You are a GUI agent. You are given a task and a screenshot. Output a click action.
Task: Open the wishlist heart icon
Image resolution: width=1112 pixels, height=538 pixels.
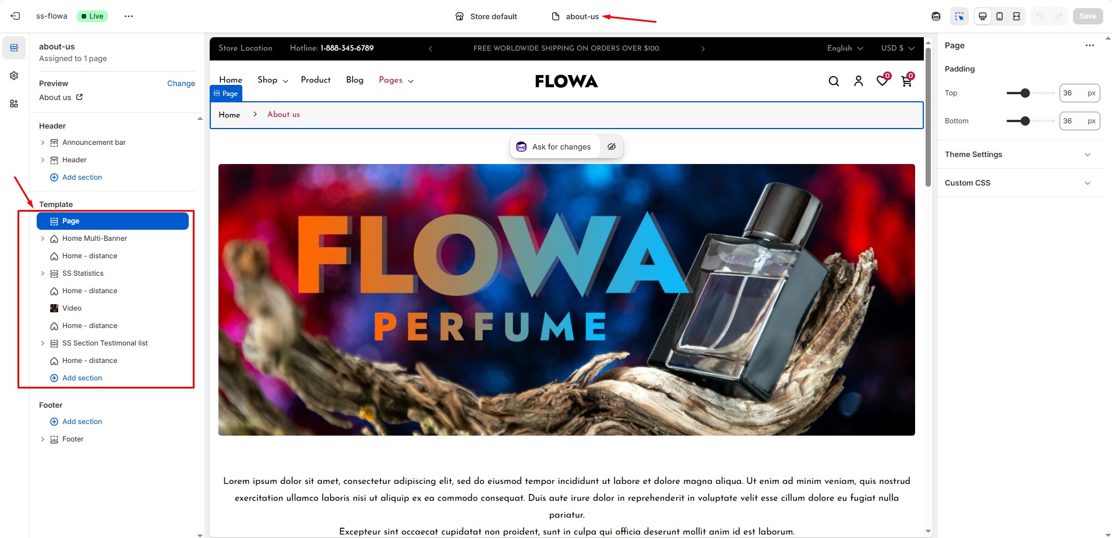883,80
